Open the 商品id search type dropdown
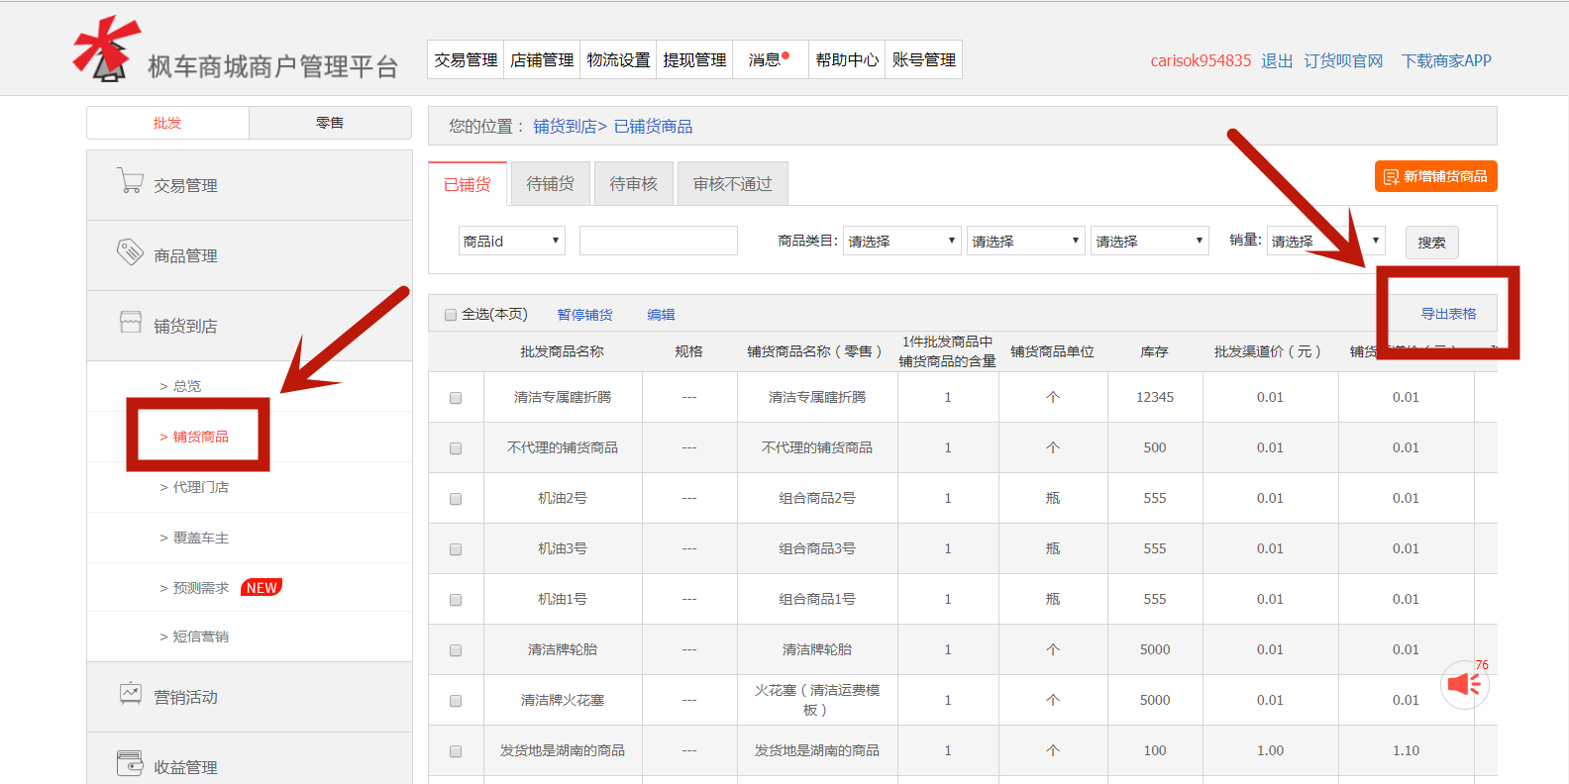Viewport: 1569px width, 784px height. pyautogui.click(x=511, y=241)
